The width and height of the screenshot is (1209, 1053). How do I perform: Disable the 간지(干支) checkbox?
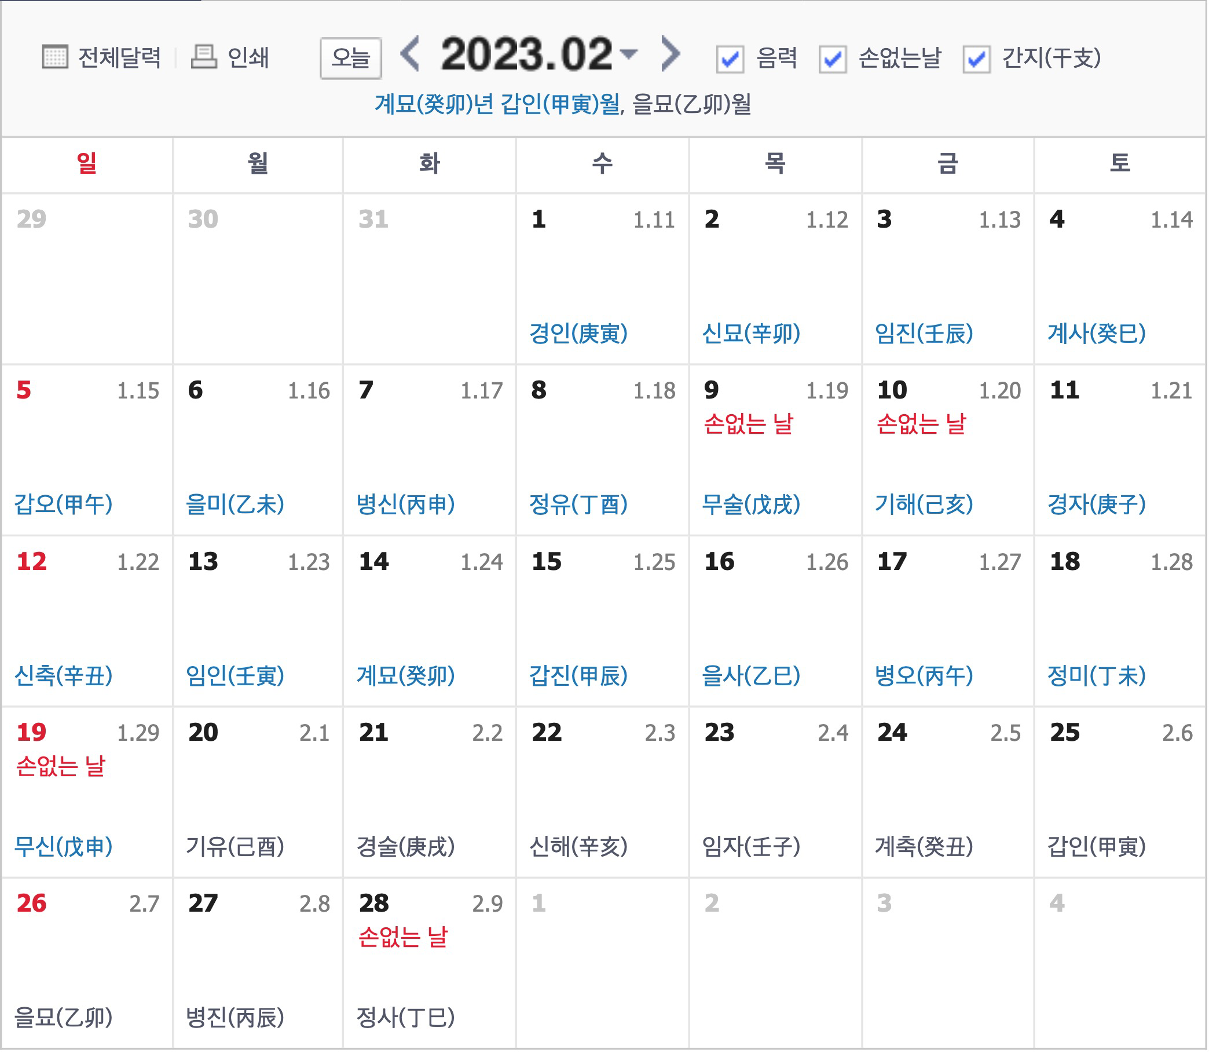coord(978,58)
